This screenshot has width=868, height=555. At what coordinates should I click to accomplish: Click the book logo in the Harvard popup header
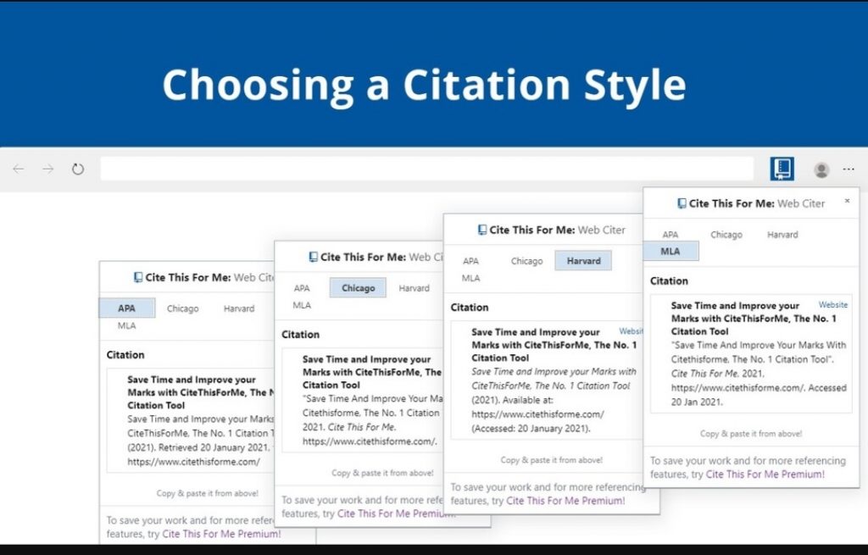[x=482, y=230]
